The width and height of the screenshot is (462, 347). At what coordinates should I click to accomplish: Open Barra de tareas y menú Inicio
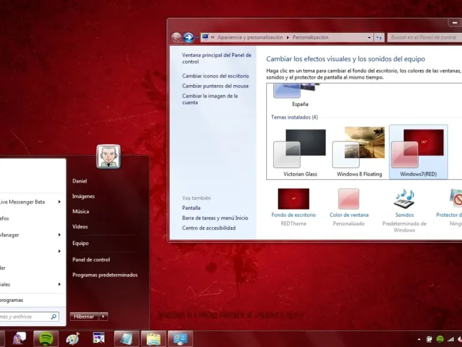click(x=215, y=218)
